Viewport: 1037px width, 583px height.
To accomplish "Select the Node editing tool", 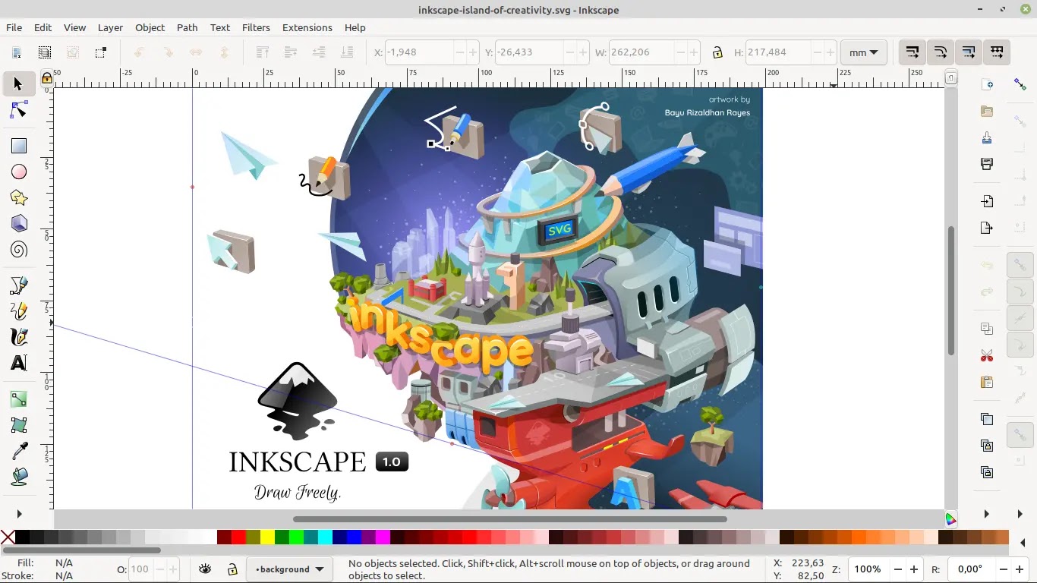I will (x=18, y=110).
